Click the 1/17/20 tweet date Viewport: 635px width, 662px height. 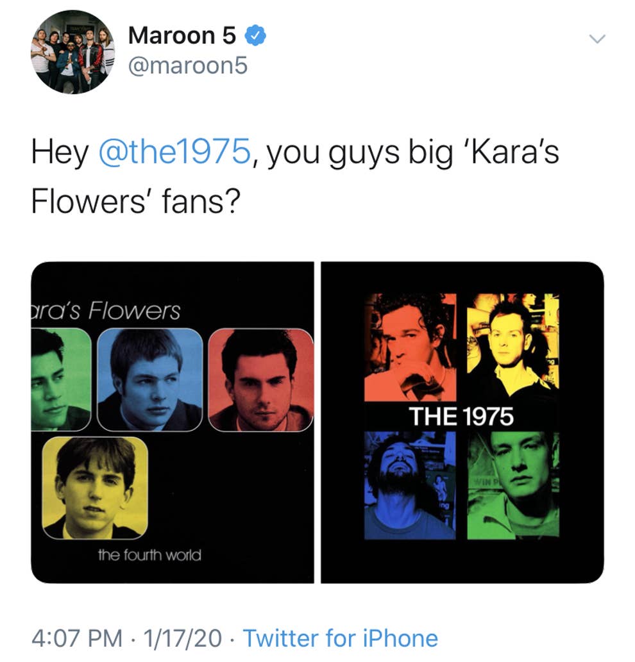[x=183, y=638]
